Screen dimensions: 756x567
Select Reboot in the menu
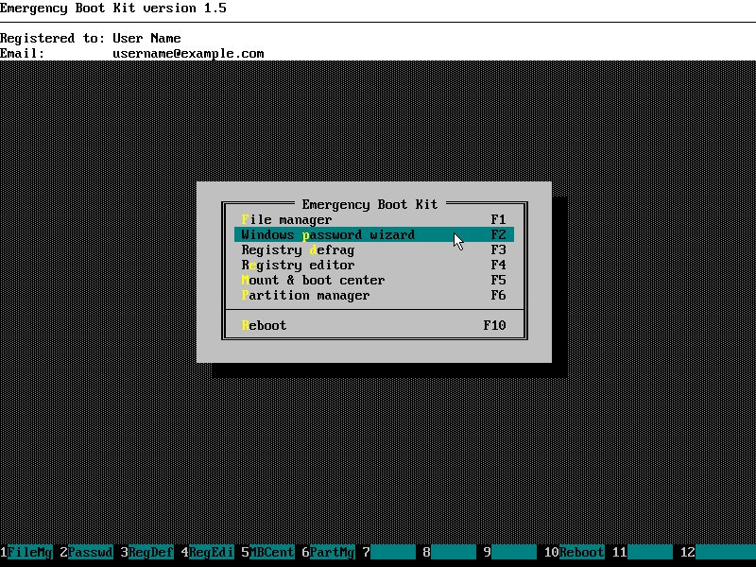[x=373, y=325]
